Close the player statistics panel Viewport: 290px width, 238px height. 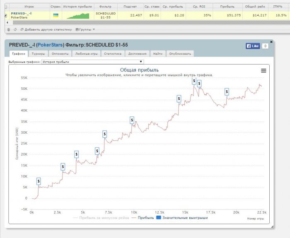point(271,41)
